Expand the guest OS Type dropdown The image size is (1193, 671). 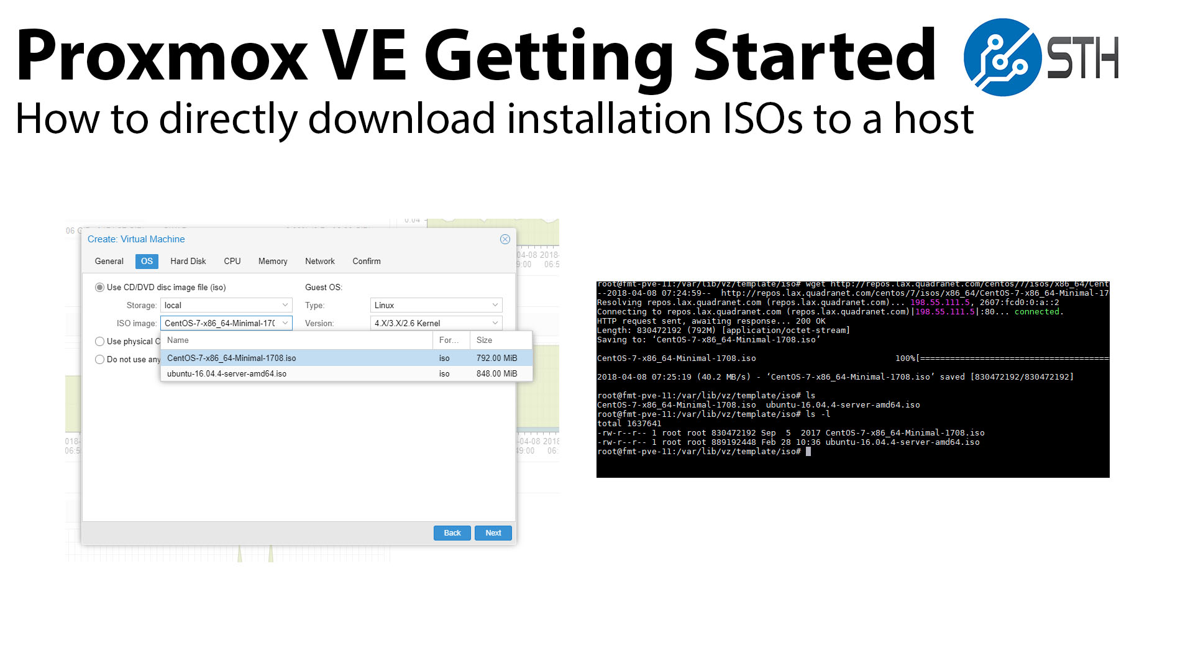point(495,305)
